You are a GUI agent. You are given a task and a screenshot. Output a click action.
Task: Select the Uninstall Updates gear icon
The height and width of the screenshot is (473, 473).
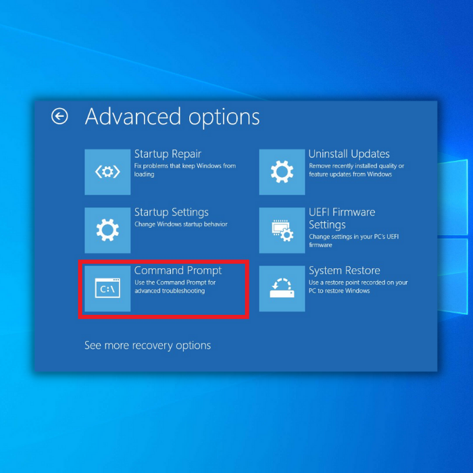(x=282, y=172)
